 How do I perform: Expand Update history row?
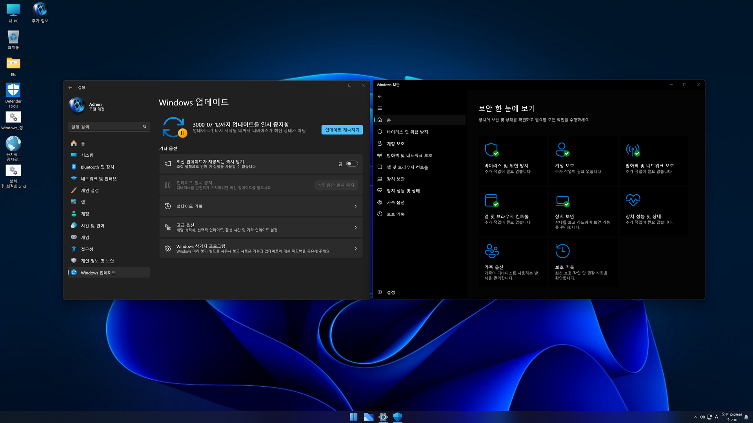(261, 206)
